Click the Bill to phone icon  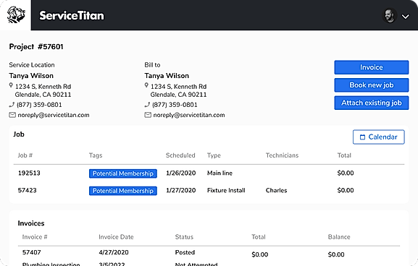click(x=147, y=105)
